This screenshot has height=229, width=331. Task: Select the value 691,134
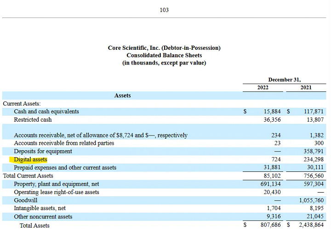pyautogui.click(x=271, y=184)
